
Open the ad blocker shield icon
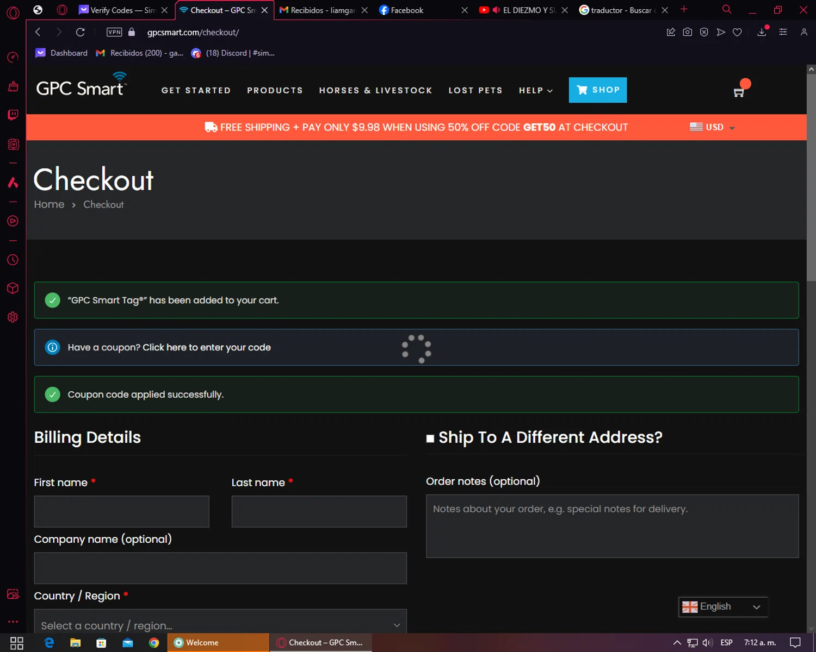point(704,32)
